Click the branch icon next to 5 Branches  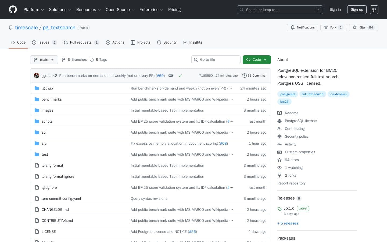tap(64, 59)
